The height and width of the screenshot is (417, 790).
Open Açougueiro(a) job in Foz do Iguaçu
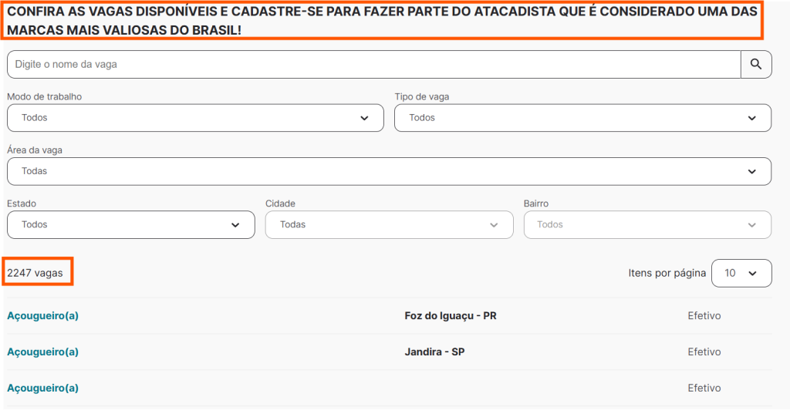[43, 316]
